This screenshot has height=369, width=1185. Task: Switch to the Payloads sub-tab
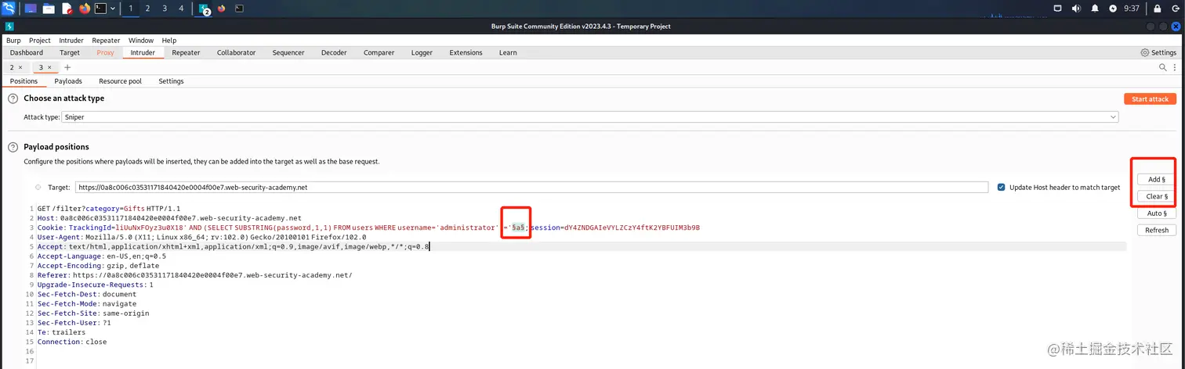(68, 81)
